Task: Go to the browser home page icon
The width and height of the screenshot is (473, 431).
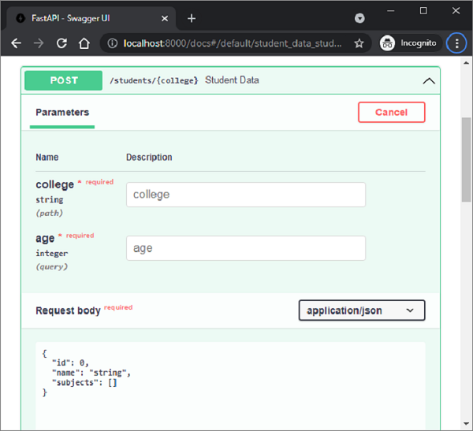Action: pos(84,43)
